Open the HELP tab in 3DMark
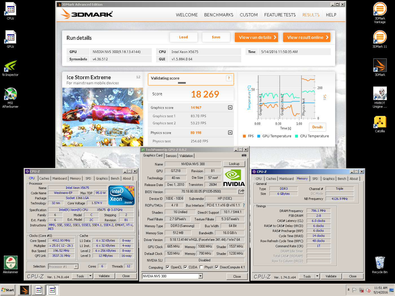The height and width of the screenshot is (296, 395). click(331, 15)
